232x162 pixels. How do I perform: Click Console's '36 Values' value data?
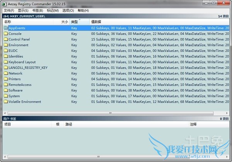coord(119,34)
